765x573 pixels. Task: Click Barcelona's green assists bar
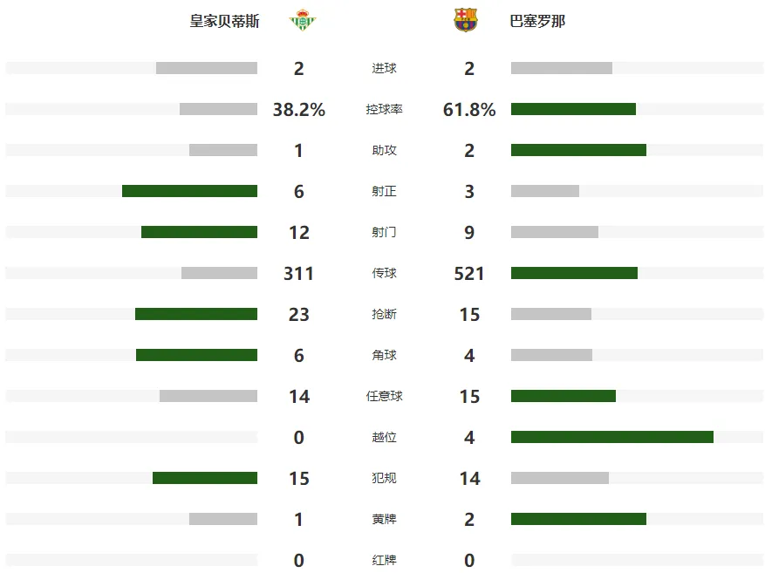(578, 150)
